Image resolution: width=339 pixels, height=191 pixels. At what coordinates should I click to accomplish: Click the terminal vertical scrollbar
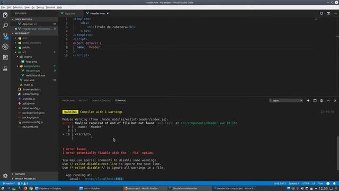[x=338, y=153]
